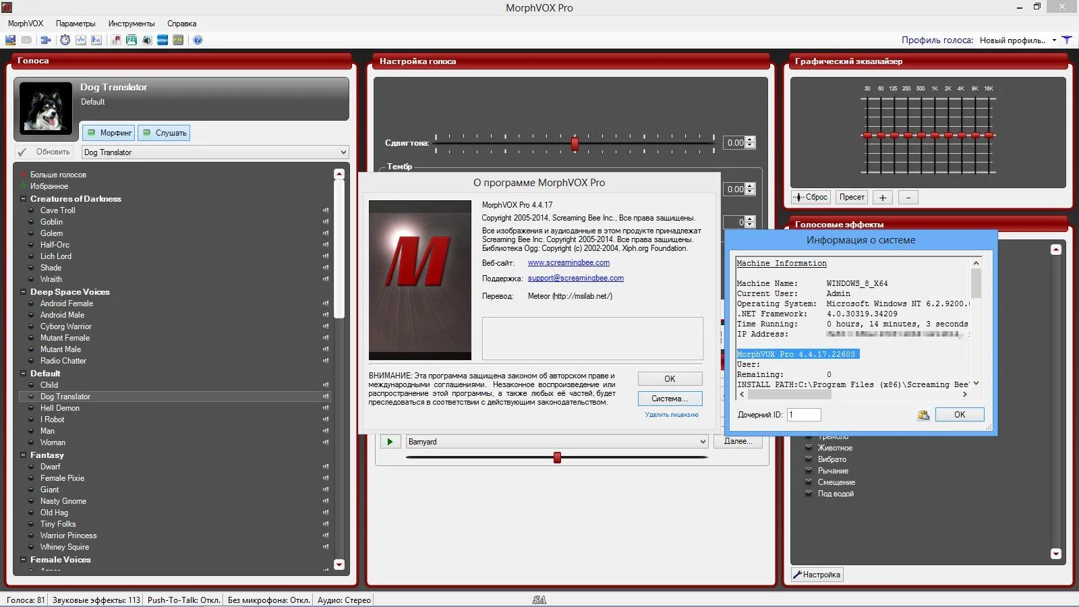This screenshot has height=607, width=1079.
Task: Click the Сдвиг тона pitch shift slider handle
Action: [575, 143]
